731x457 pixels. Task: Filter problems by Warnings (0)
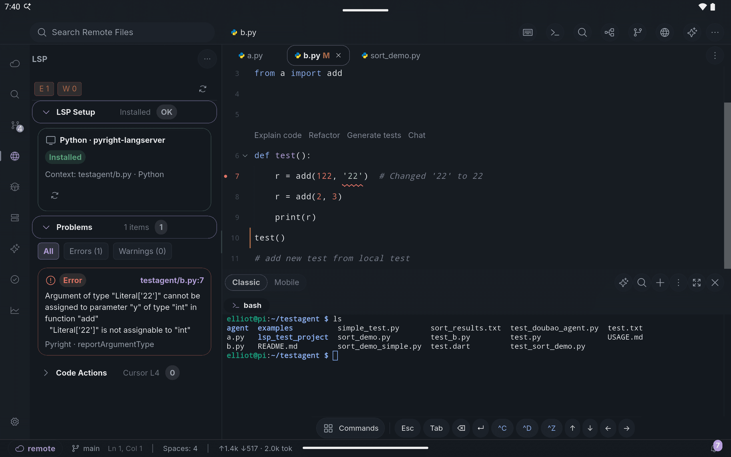click(142, 251)
